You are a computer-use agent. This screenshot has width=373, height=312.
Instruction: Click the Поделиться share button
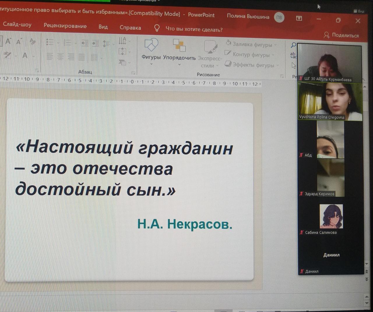pyautogui.click(x=341, y=35)
